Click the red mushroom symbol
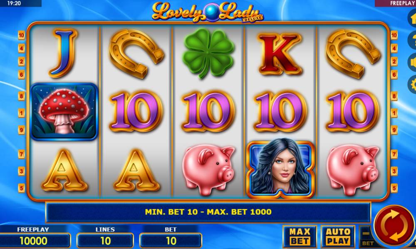The image size is (416, 249). tap(64, 111)
